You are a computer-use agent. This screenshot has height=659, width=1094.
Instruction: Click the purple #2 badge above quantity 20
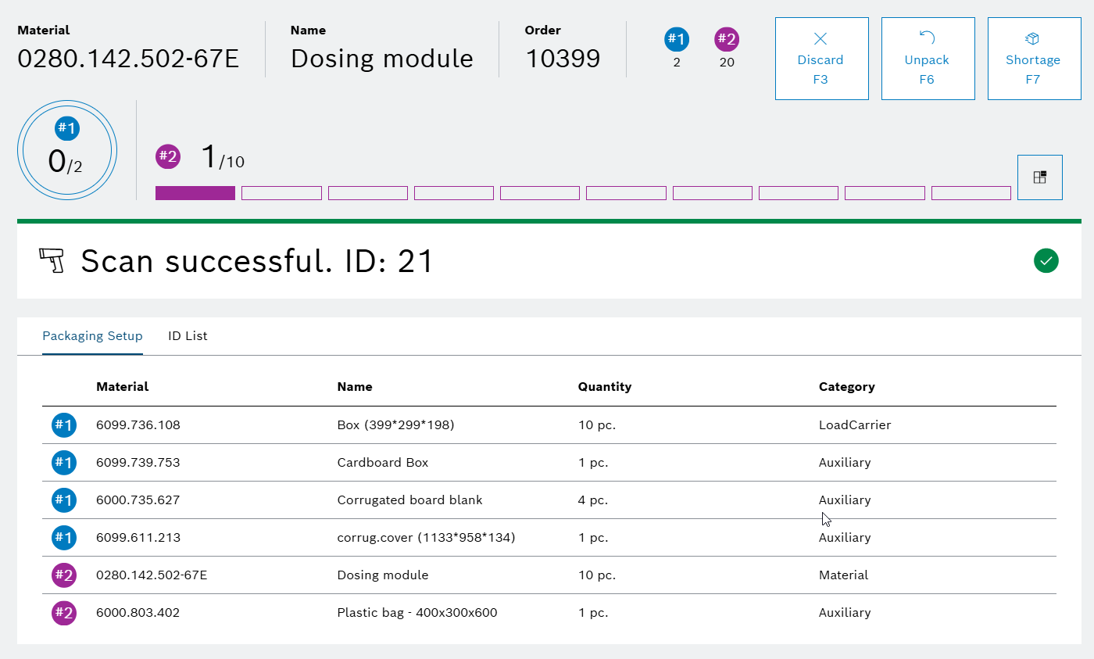click(x=727, y=39)
